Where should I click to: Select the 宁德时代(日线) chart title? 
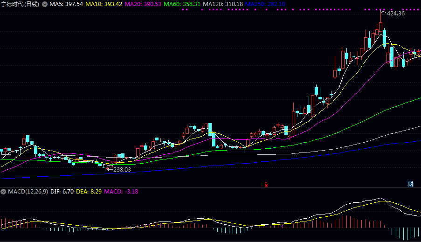point(21,4)
